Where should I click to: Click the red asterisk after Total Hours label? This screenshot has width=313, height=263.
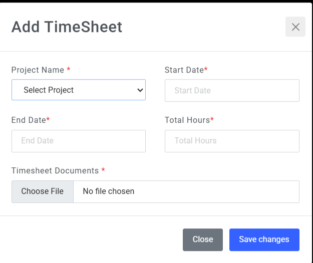coord(212,120)
